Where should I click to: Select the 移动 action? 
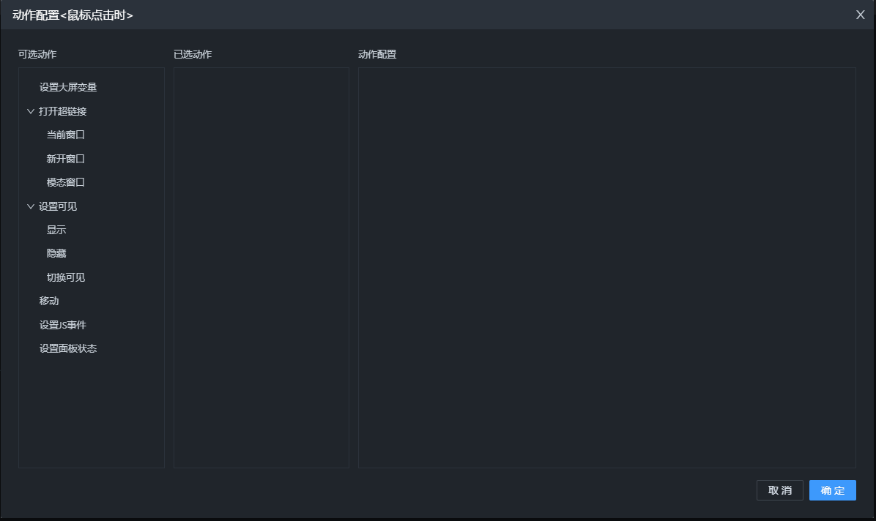point(49,301)
